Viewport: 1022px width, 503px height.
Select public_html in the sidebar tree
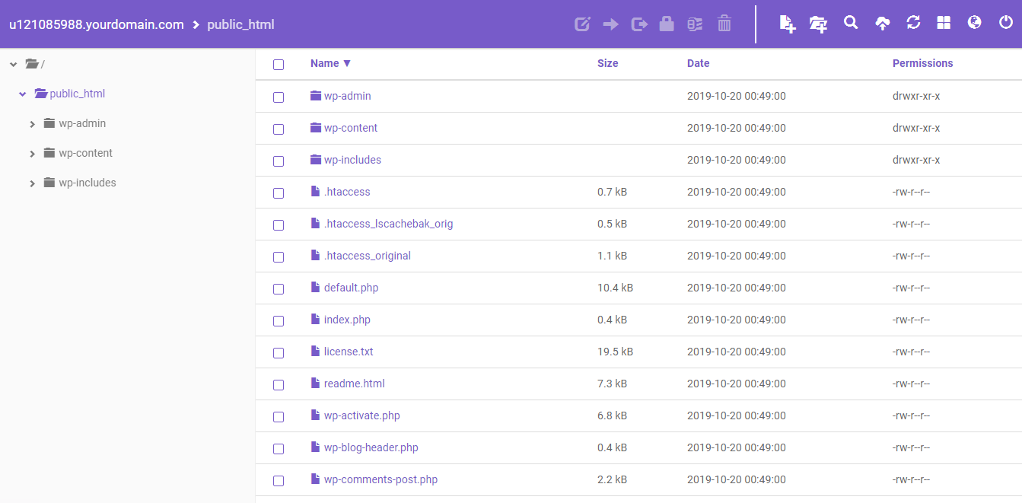coord(77,94)
